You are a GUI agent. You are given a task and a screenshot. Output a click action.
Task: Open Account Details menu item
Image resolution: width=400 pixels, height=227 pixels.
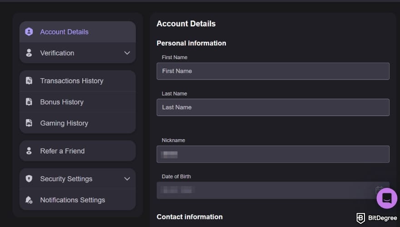78,32
